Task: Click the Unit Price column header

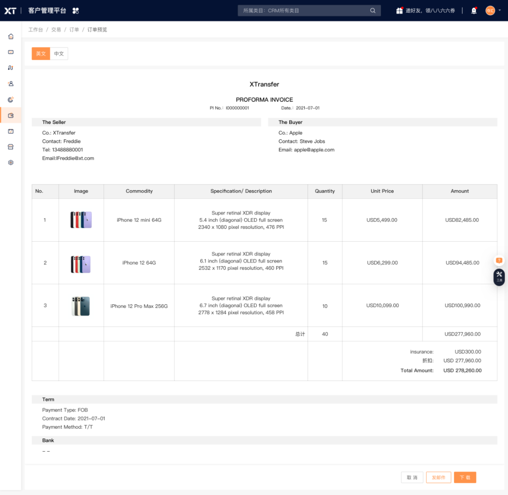Action: tap(382, 191)
